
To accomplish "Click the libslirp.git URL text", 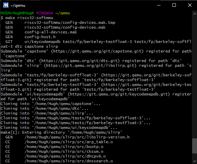I will pos(90,65).
